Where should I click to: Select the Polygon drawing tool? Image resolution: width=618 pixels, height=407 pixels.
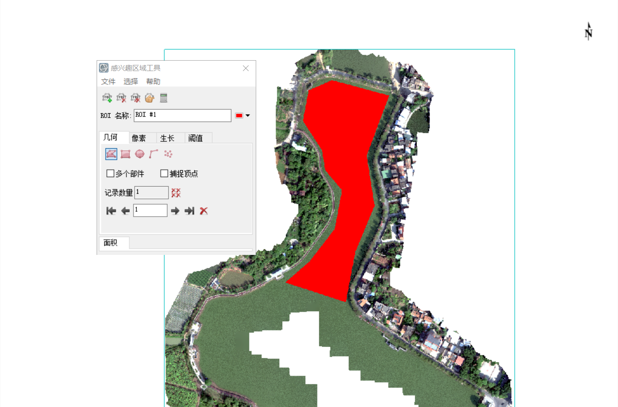[111, 154]
